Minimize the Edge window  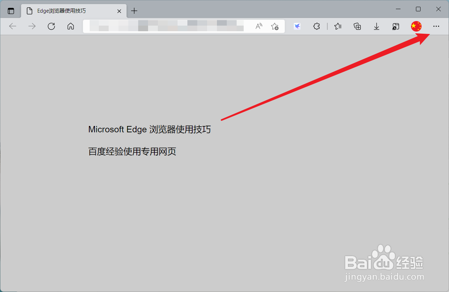[x=398, y=9]
